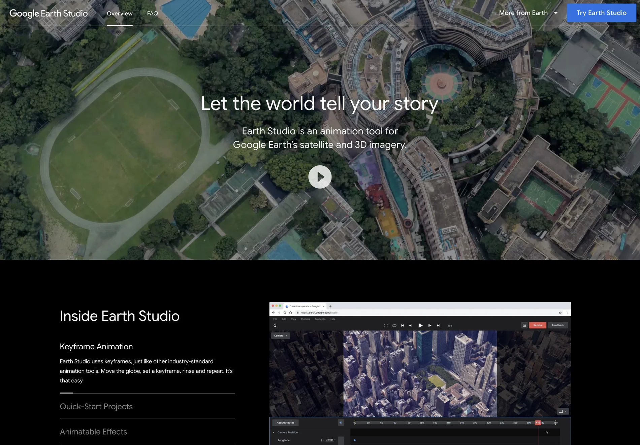Collapse the Camera Position group
This screenshot has height=445, width=640.
click(x=273, y=432)
